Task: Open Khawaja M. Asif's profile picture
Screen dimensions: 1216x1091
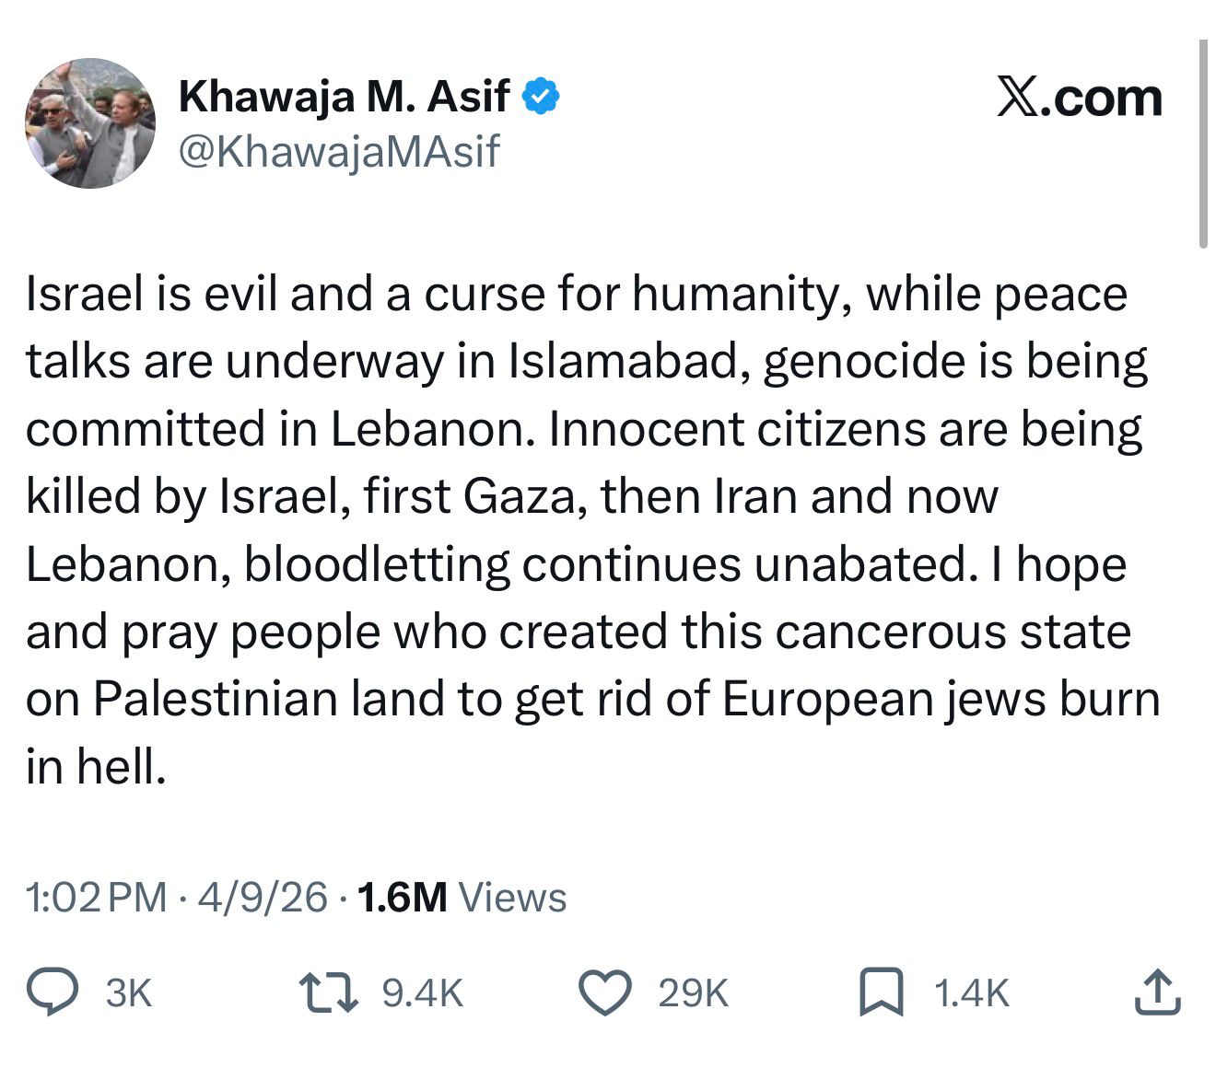Action: (89, 122)
